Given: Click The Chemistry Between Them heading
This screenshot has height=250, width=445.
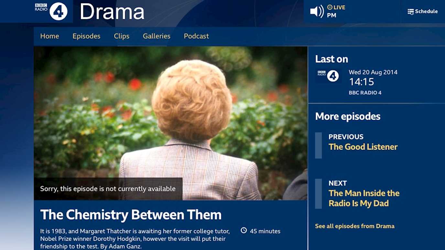Looking at the screenshot, I should pyautogui.click(x=131, y=215).
